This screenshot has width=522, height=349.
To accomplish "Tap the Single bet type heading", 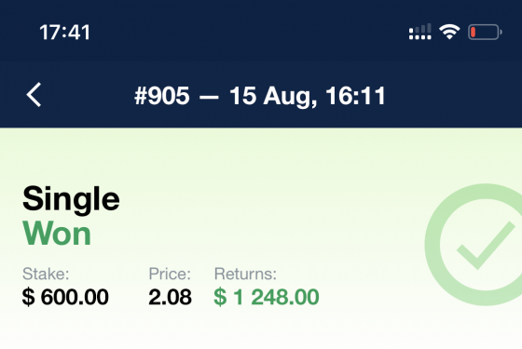I will [71, 199].
